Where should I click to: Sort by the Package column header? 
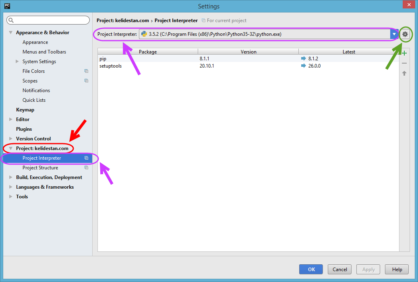[x=148, y=51]
